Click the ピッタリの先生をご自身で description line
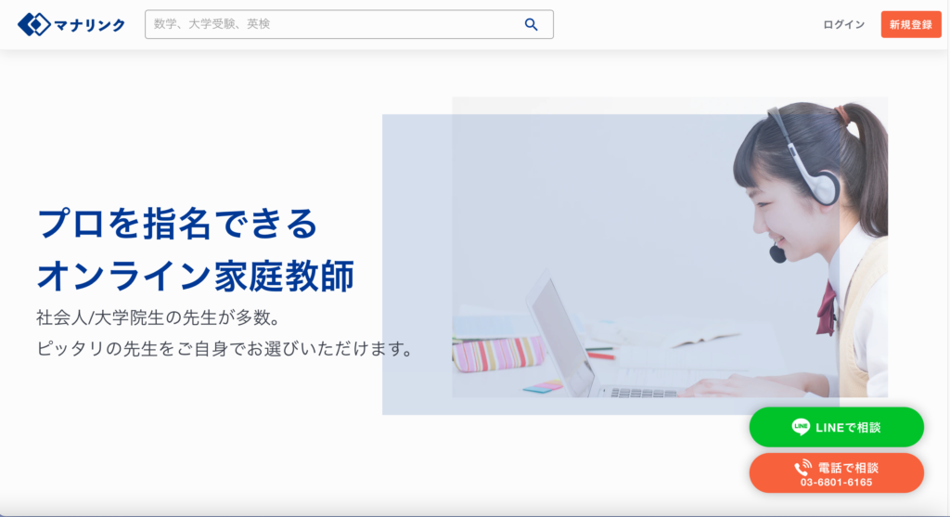The image size is (950, 517). [225, 348]
